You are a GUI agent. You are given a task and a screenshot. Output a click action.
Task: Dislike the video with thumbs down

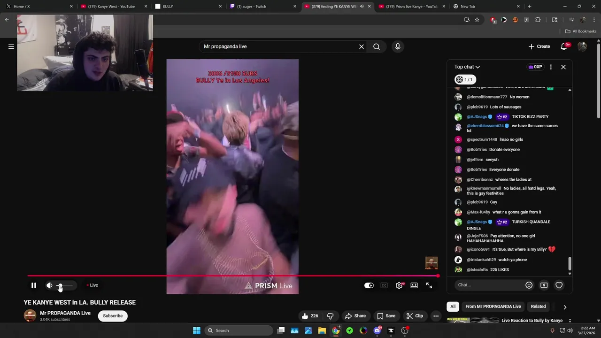pos(331,316)
